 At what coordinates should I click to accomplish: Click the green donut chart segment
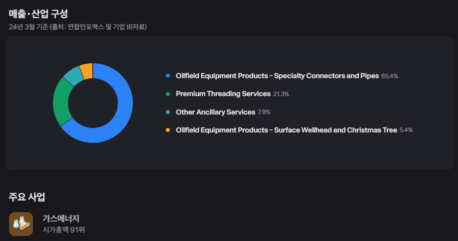pyautogui.click(x=62, y=102)
